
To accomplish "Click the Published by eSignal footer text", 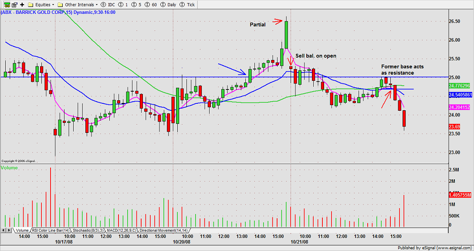I will click(x=435, y=248).
